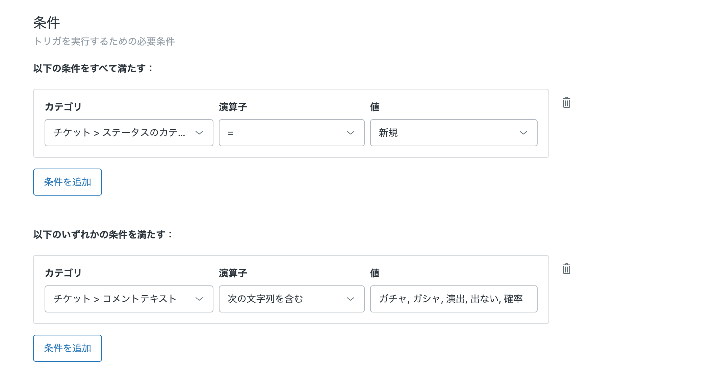
Task: Click the chevron arrow beside 次の文字列を含む
Action: pyautogui.click(x=350, y=299)
